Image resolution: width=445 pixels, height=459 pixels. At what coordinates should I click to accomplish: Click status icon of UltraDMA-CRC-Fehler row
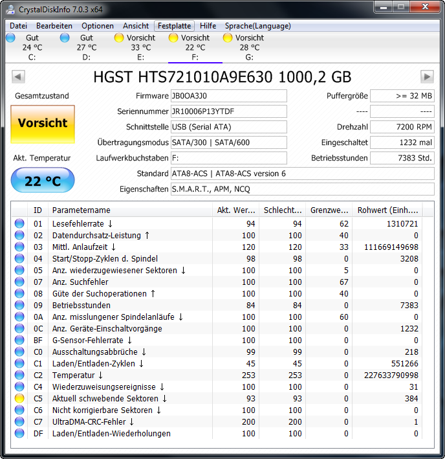[19, 421]
